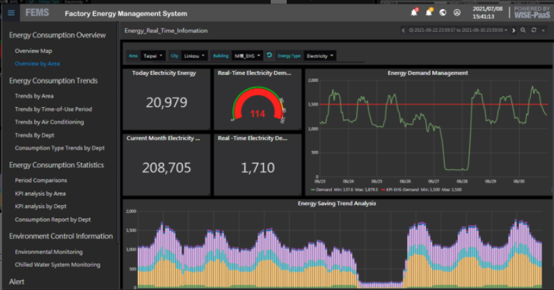The width and height of the screenshot is (554, 290).
Task: Click reset icon next to Building filter
Action: pyautogui.click(x=269, y=55)
